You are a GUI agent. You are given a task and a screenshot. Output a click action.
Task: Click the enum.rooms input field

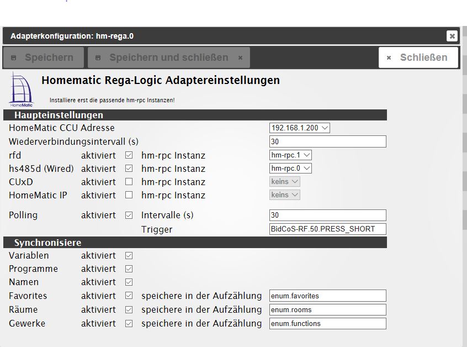point(327,310)
